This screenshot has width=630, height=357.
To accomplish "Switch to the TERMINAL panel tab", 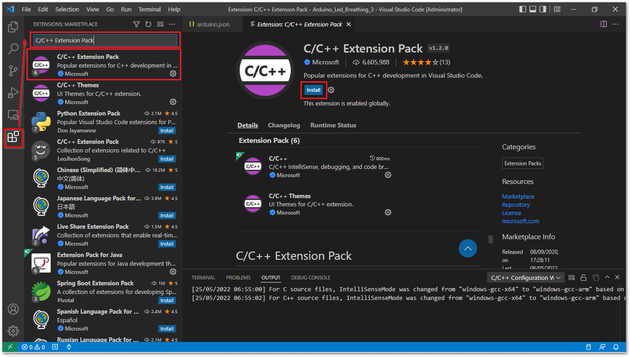I will 203,278.
